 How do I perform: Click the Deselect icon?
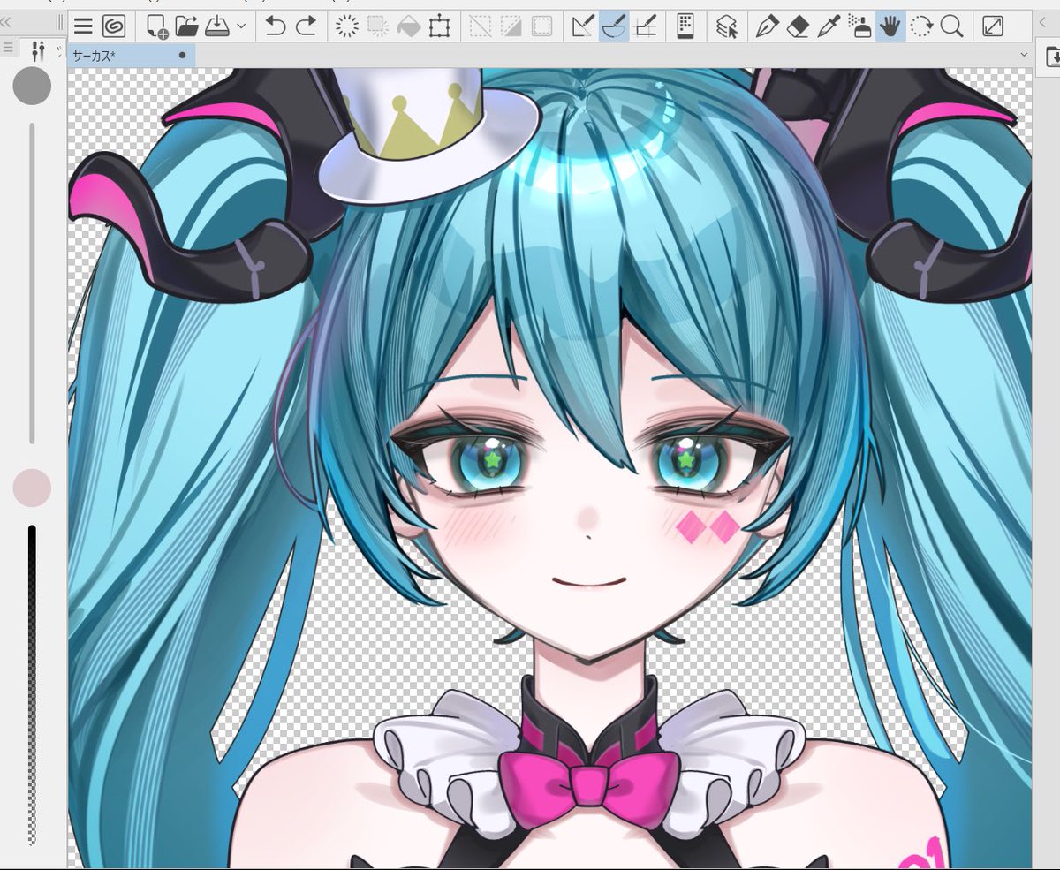click(x=481, y=26)
